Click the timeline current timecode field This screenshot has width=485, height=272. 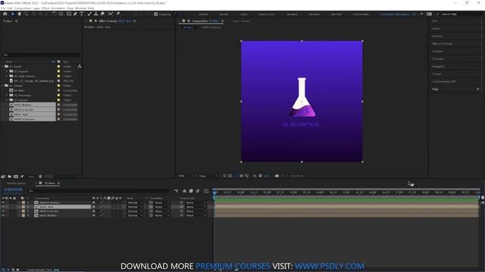[14, 190]
